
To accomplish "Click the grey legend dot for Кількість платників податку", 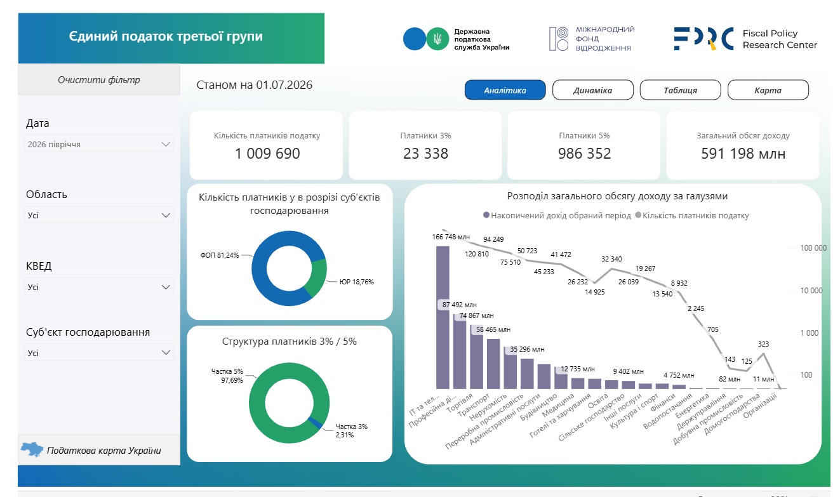I will pyautogui.click(x=638, y=216).
